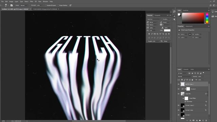Hide the Curves 1 layer

178,115
